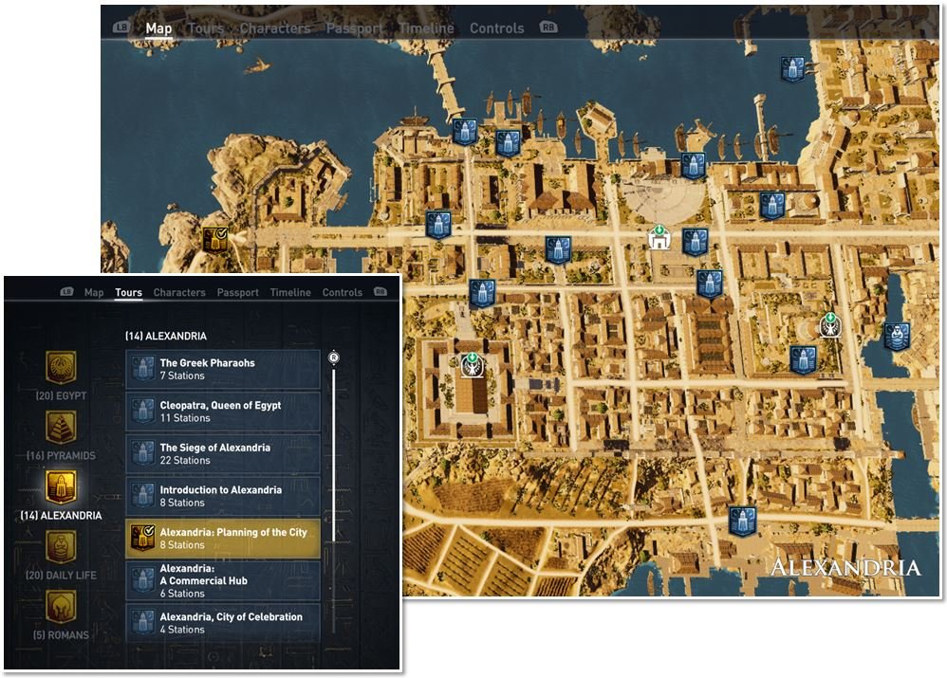This screenshot has width=947, height=678.
Task: Open Characters tab in the Map window
Action: (x=275, y=27)
